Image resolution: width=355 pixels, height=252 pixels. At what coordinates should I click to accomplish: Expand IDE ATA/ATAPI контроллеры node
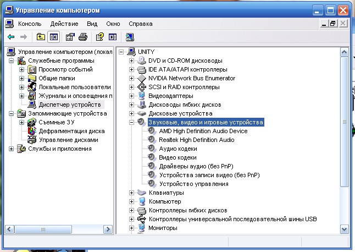tap(131, 69)
